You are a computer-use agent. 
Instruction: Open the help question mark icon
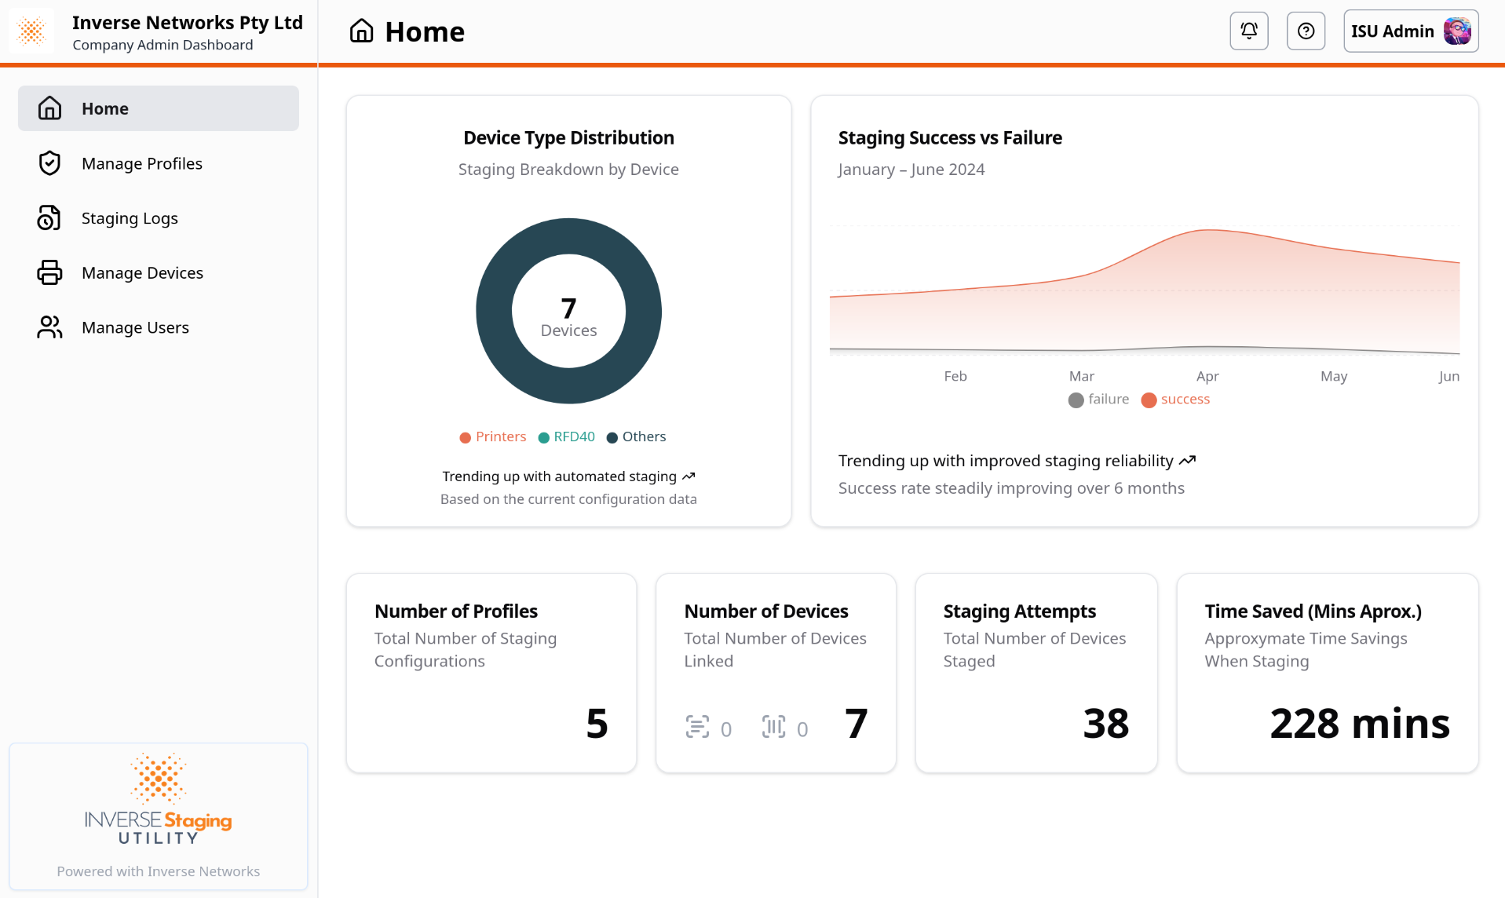click(1306, 31)
